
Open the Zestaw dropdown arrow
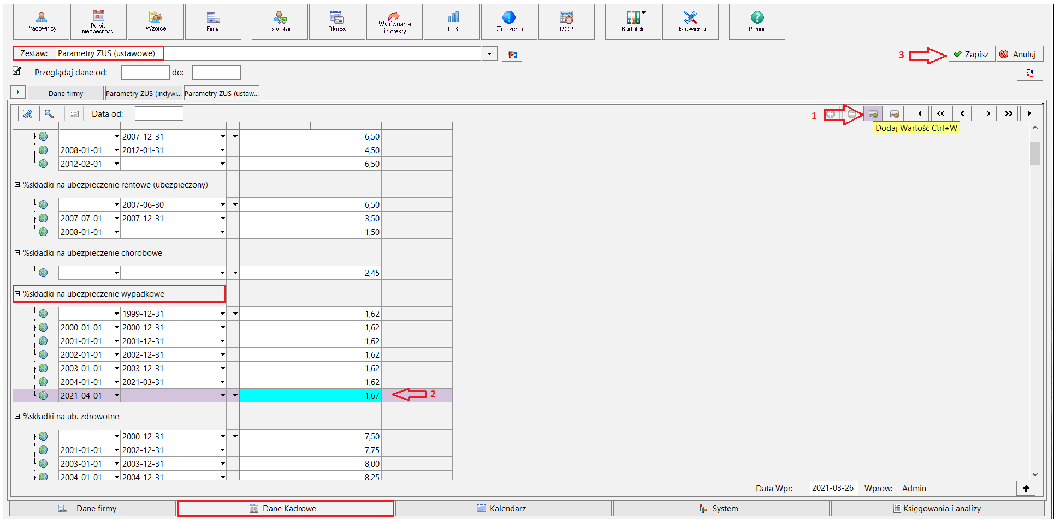point(489,53)
